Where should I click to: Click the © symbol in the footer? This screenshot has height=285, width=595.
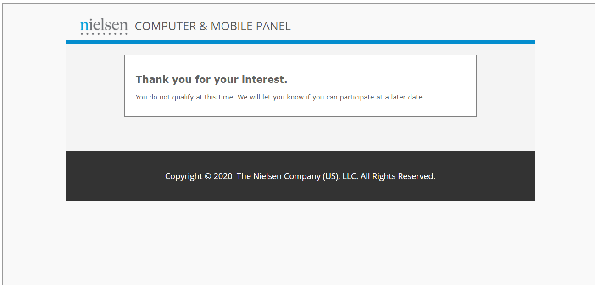[x=208, y=176]
